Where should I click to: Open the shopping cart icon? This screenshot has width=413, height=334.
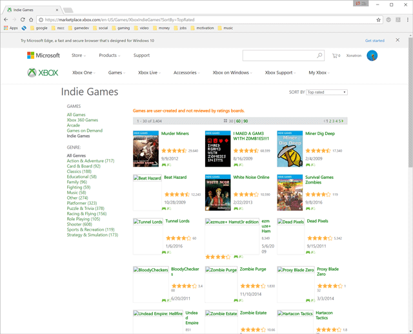coord(336,56)
